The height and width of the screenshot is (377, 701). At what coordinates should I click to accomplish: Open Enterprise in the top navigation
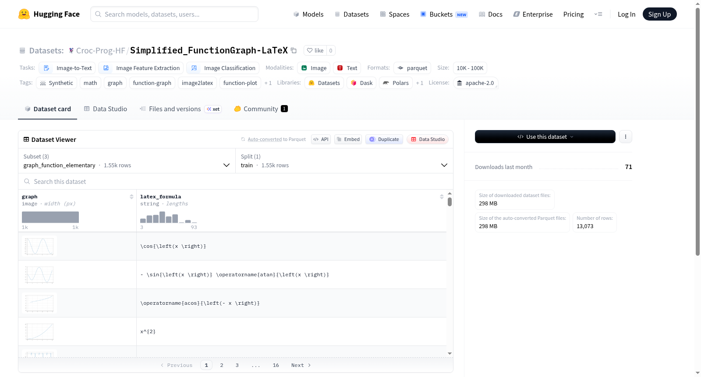point(533,14)
